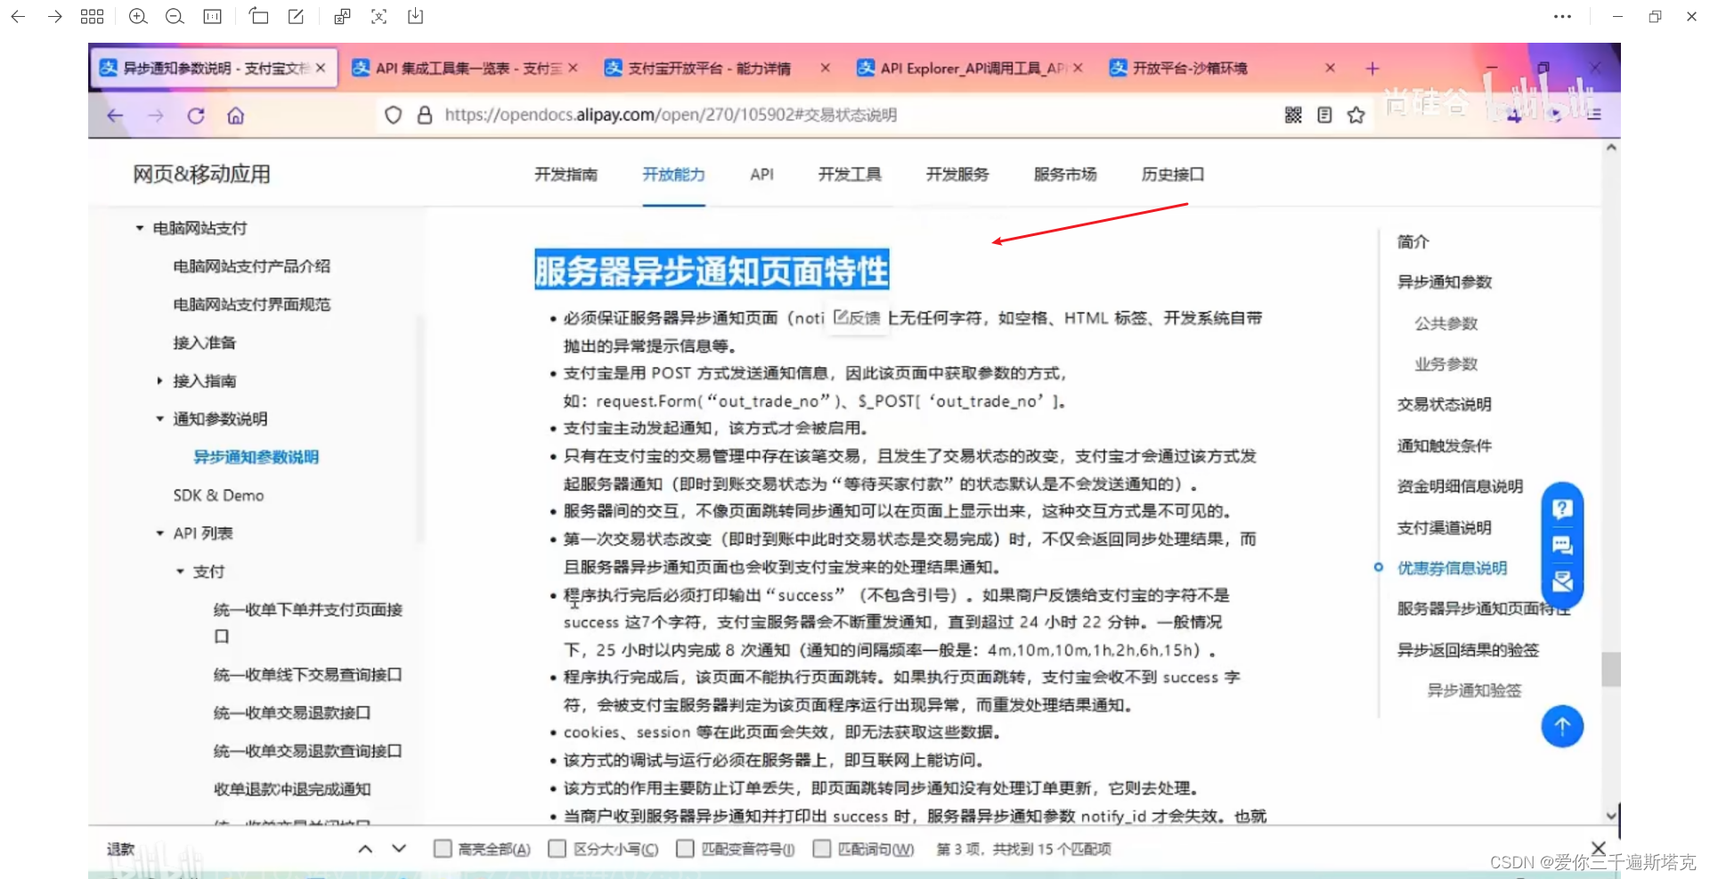Toggle the 匹配词句 checkbox
The image size is (1710, 879).
click(x=822, y=849)
